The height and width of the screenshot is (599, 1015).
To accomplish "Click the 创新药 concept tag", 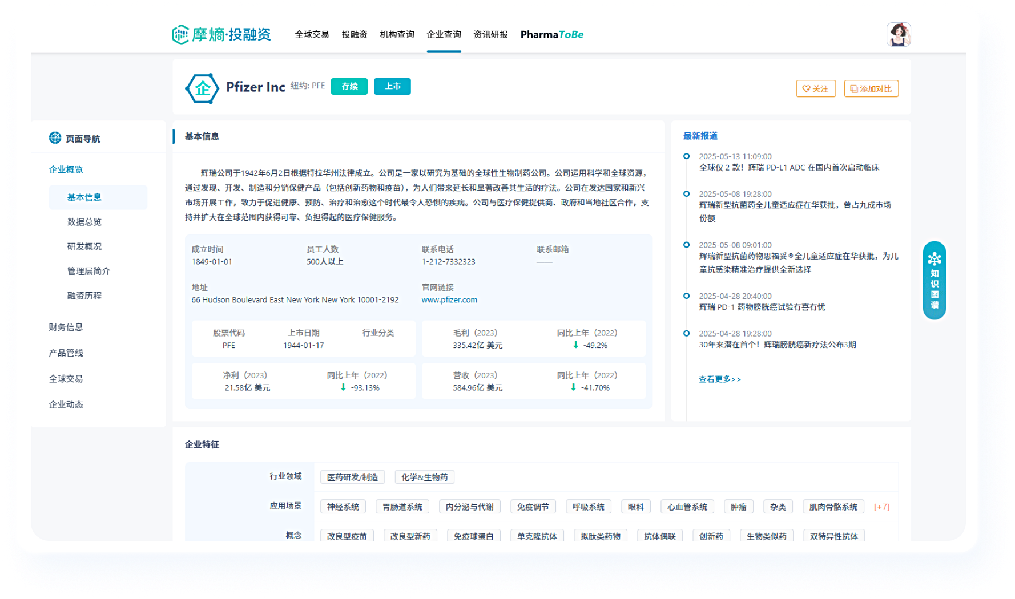I will pos(711,536).
